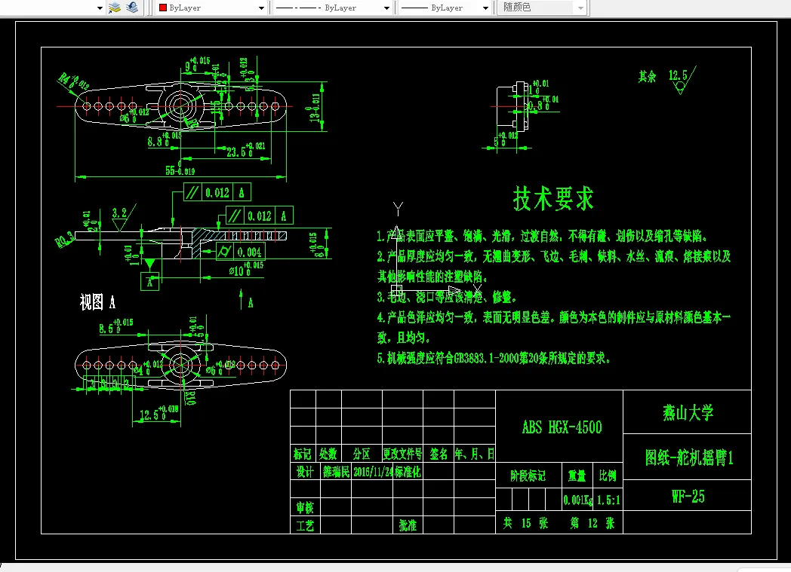Select the UCS icon Y axis marker

398,209
